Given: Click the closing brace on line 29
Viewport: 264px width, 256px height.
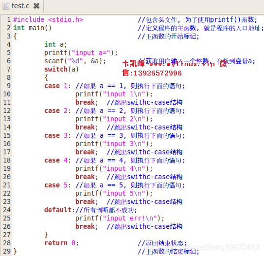Looking at the screenshot, I should point(15,251).
